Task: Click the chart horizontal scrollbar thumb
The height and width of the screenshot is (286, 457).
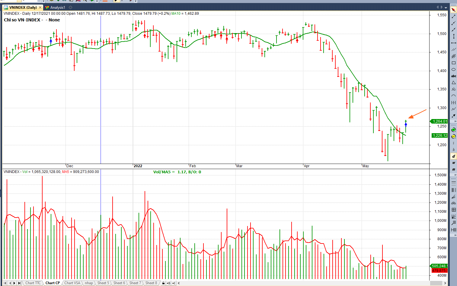Action: click(436, 283)
